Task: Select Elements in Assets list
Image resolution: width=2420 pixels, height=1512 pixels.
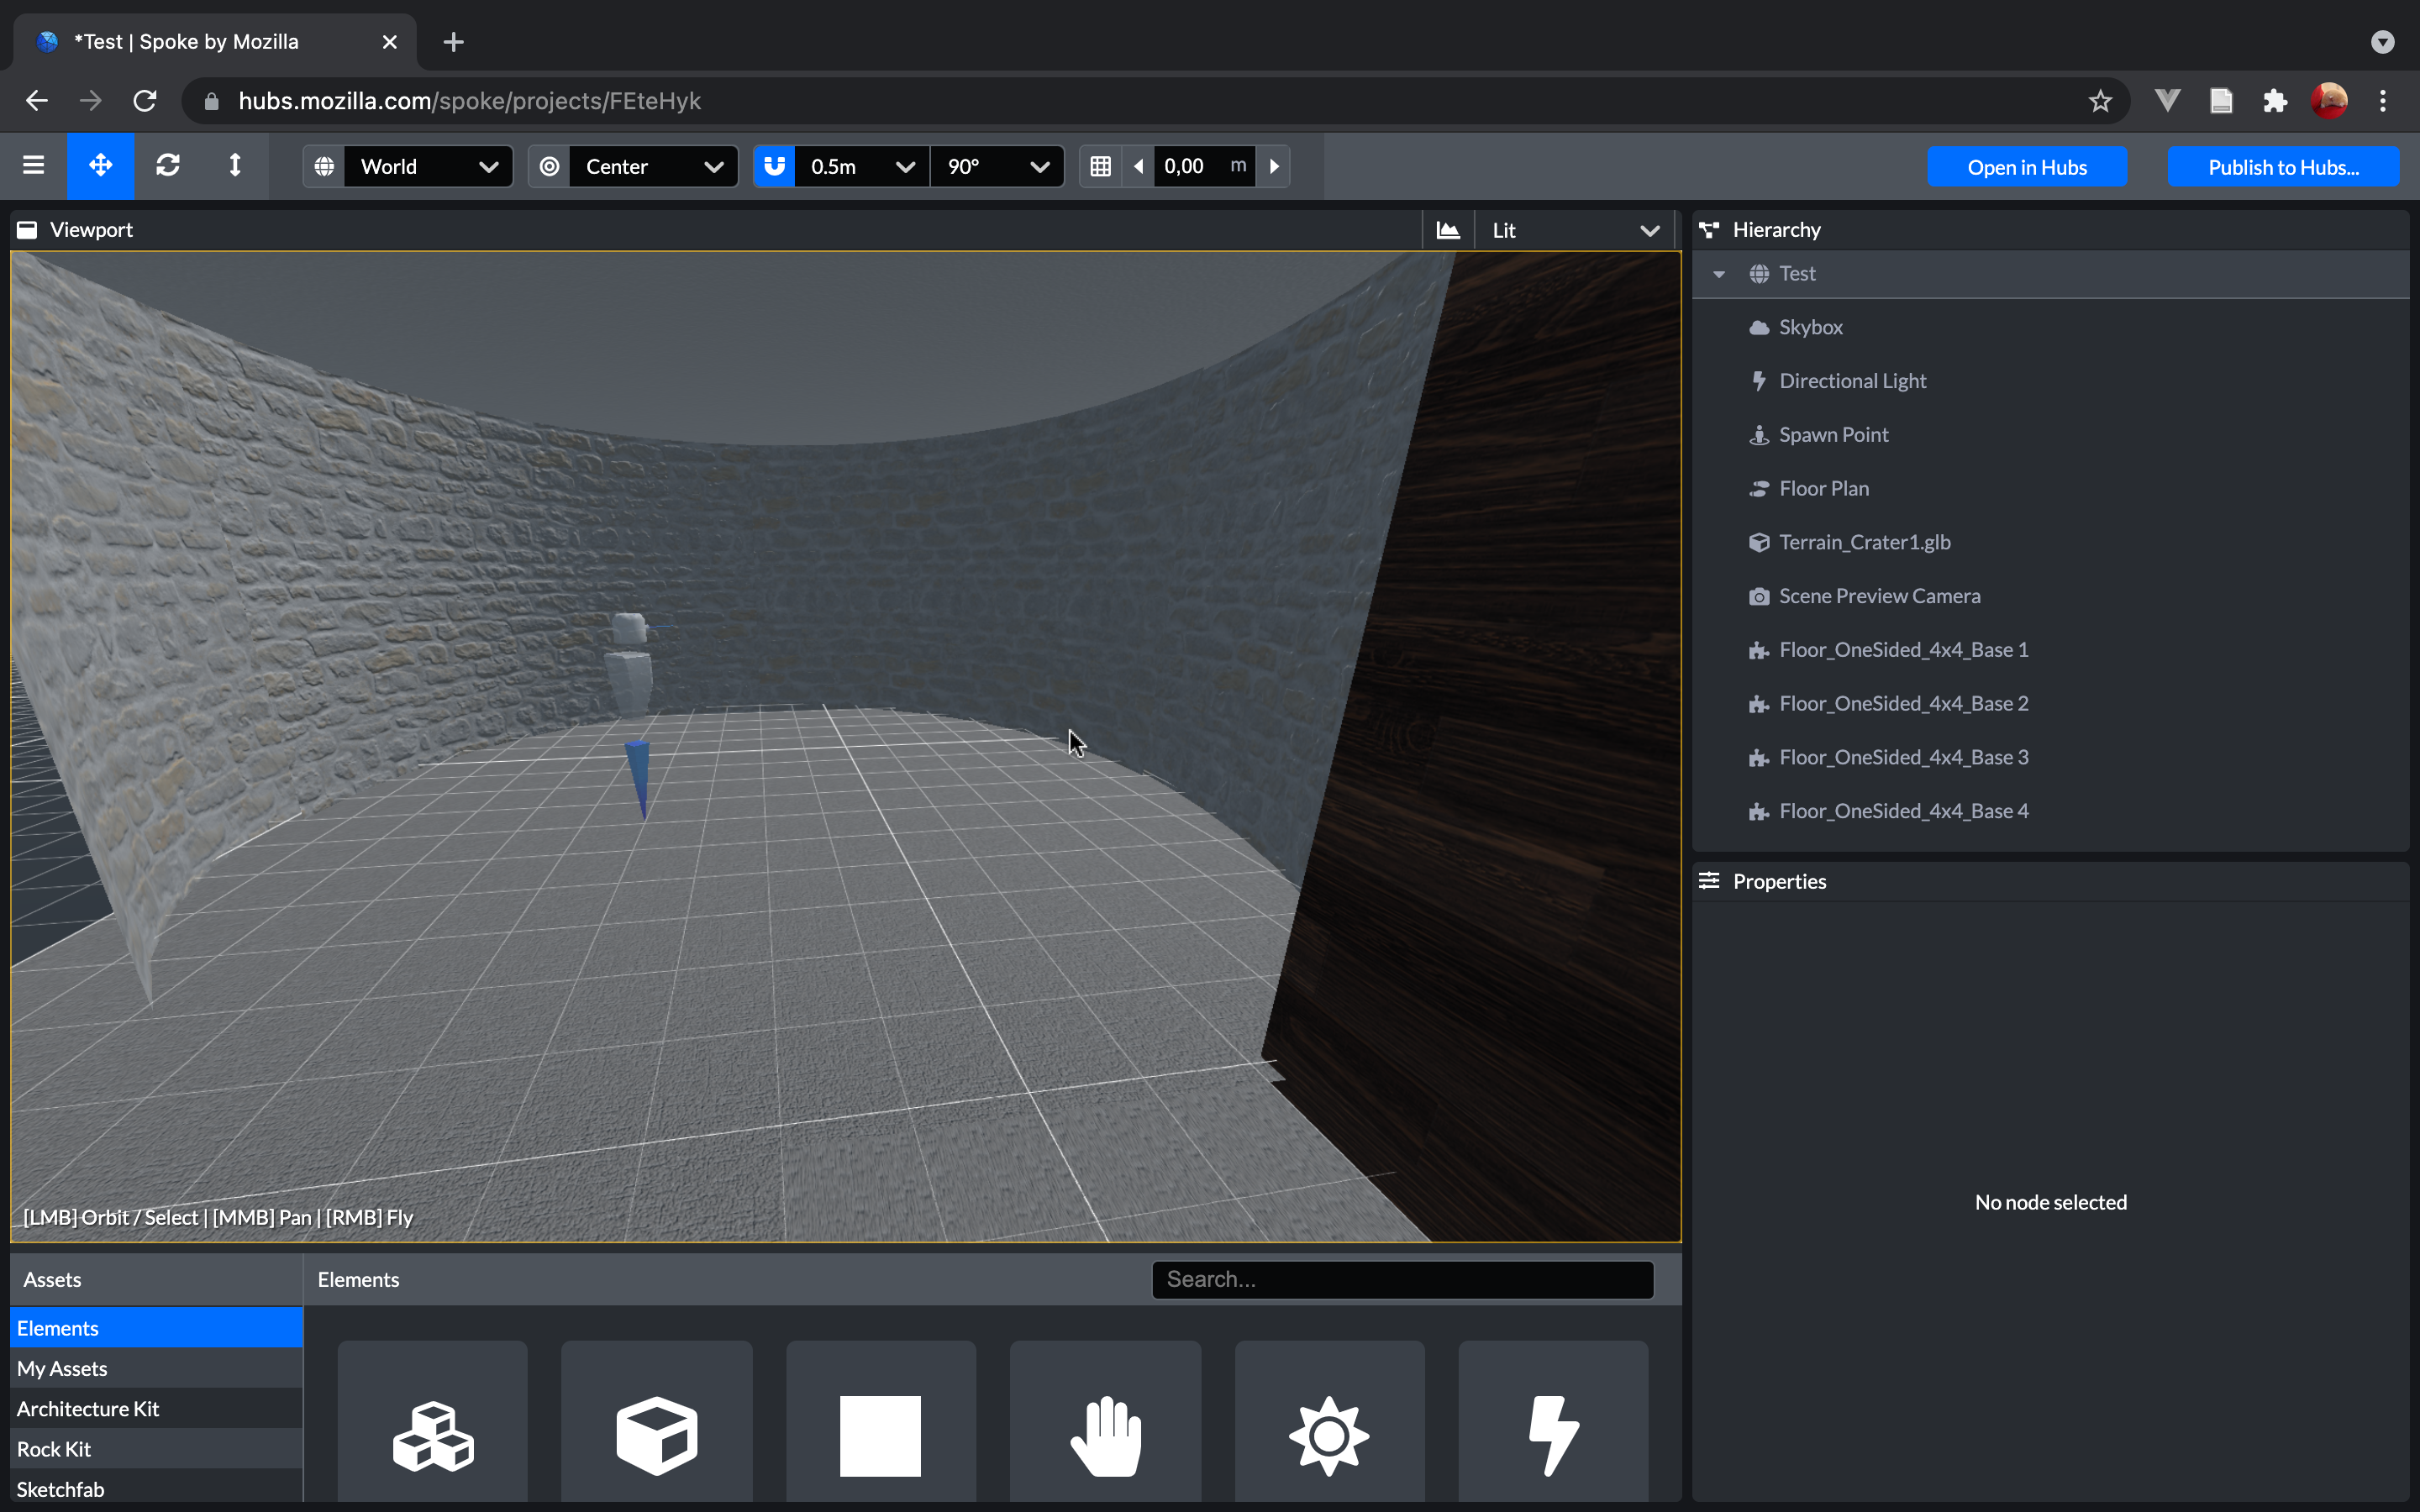Action: [156, 1328]
